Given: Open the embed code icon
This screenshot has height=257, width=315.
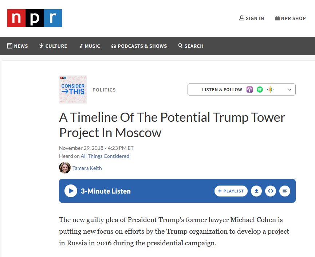Looking at the screenshot, I should click(271, 191).
